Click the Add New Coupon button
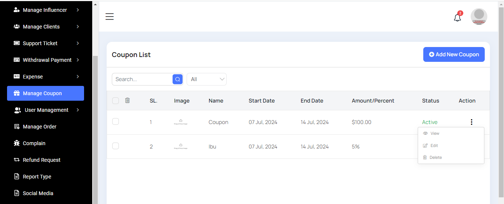 tap(454, 54)
